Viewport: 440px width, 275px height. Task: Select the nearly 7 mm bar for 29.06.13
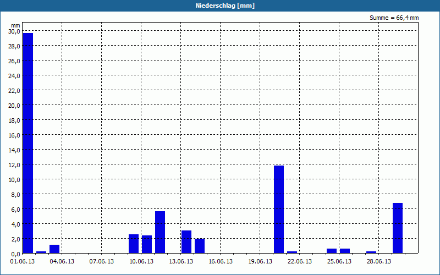398,228
